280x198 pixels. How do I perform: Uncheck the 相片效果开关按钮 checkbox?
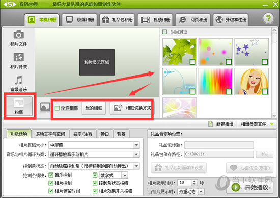coord(95,191)
